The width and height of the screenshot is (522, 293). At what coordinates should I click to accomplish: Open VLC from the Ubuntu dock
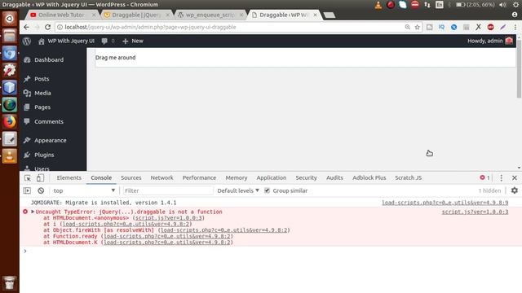point(10,156)
